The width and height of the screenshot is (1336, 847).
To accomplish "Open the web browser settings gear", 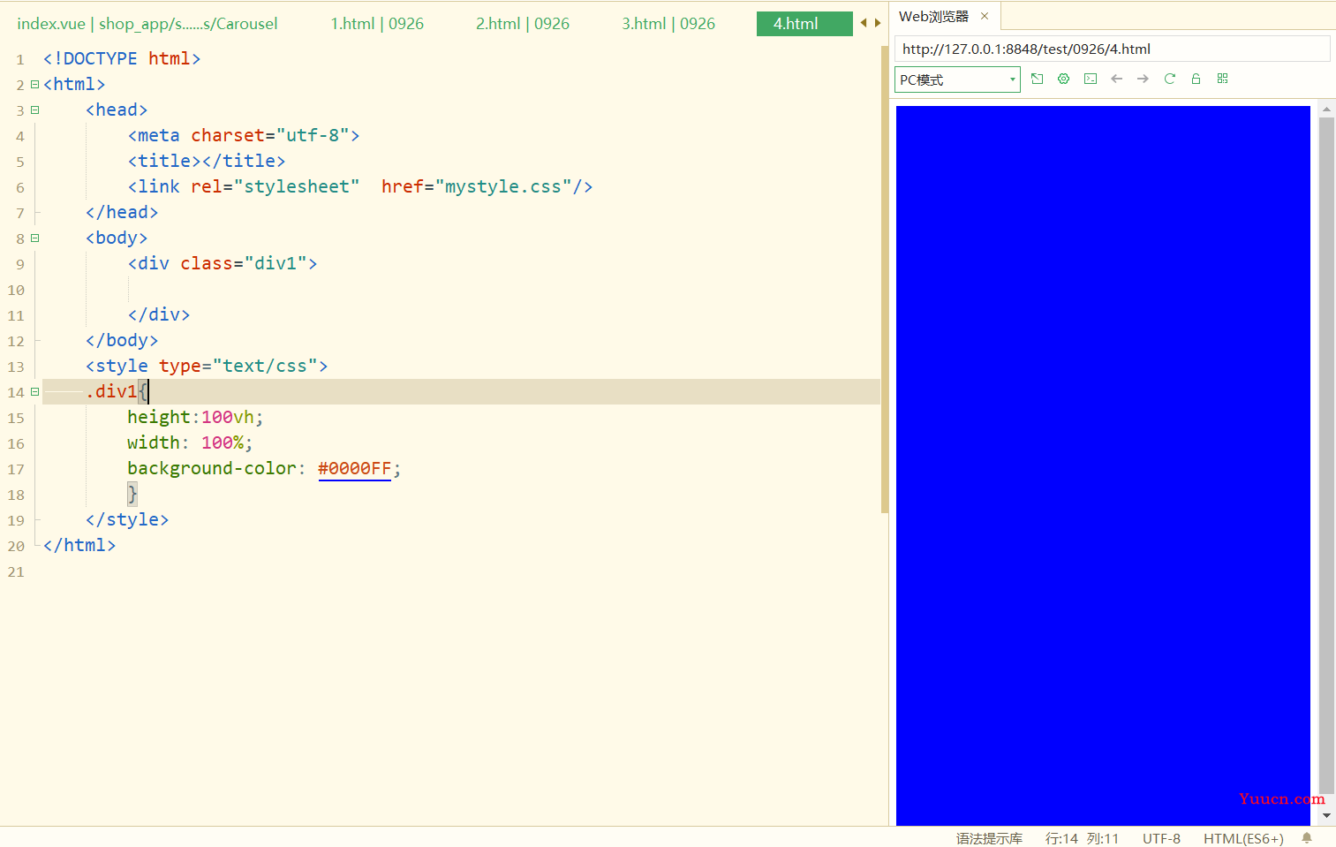I will [x=1064, y=79].
